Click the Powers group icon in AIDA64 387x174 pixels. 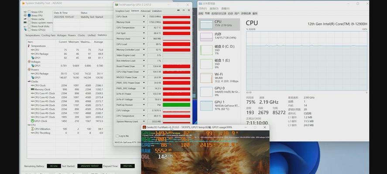click(x=29, y=70)
